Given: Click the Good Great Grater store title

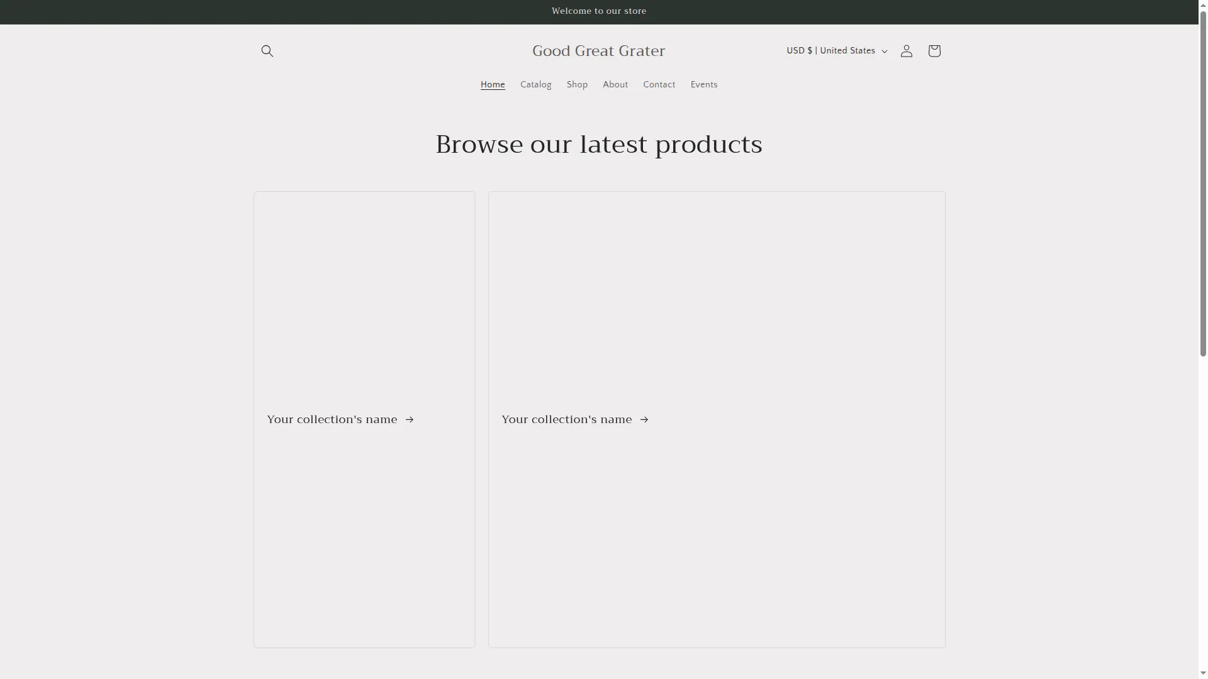Looking at the screenshot, I should click(598, 51).
